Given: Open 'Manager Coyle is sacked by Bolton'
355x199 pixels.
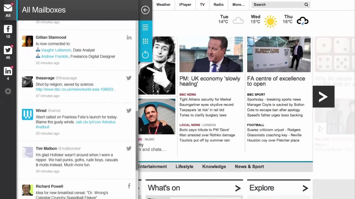Looking at the screenshot, I should coord(276,105).
